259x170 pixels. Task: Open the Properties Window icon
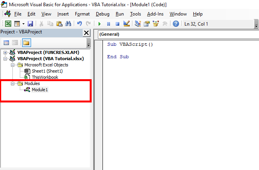coord(147,24)
